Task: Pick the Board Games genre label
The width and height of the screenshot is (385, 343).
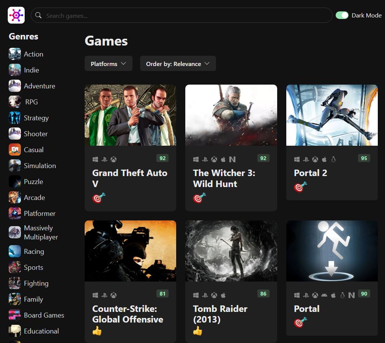Action: [x=44, y=315]
